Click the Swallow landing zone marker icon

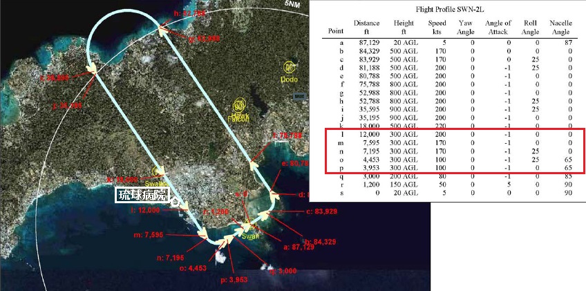[156, 171]
